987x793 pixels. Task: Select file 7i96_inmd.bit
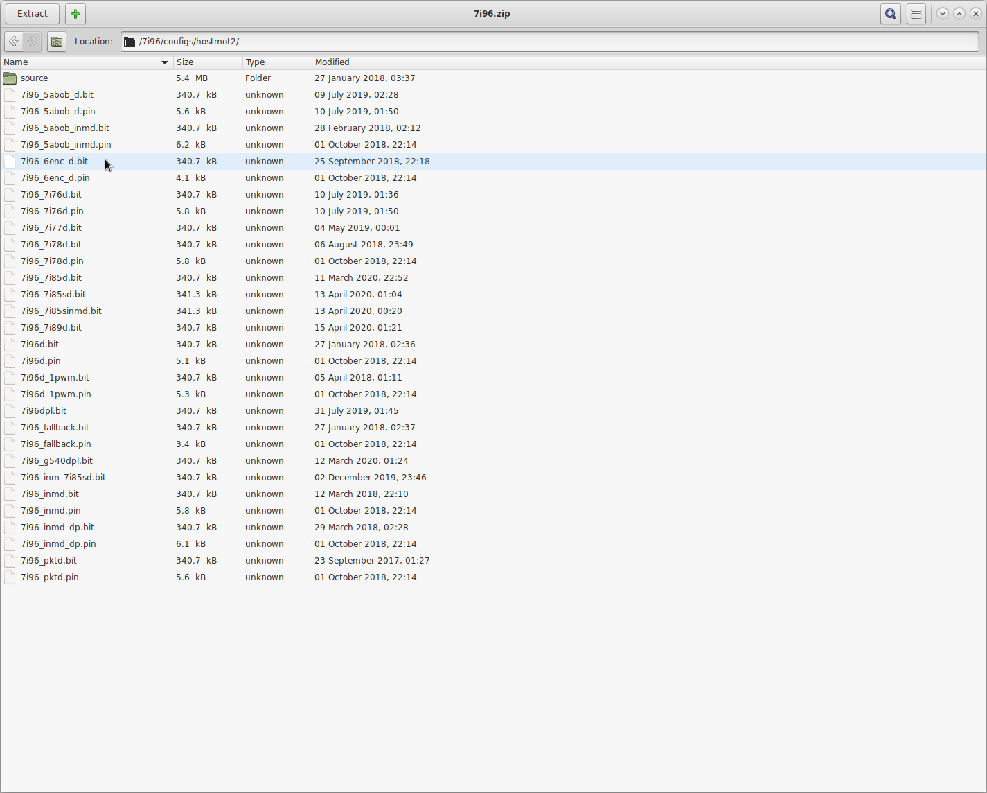coord(50,494)
